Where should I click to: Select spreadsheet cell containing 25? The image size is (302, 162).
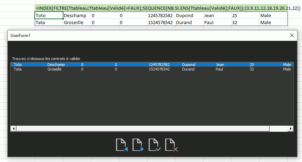246,15
